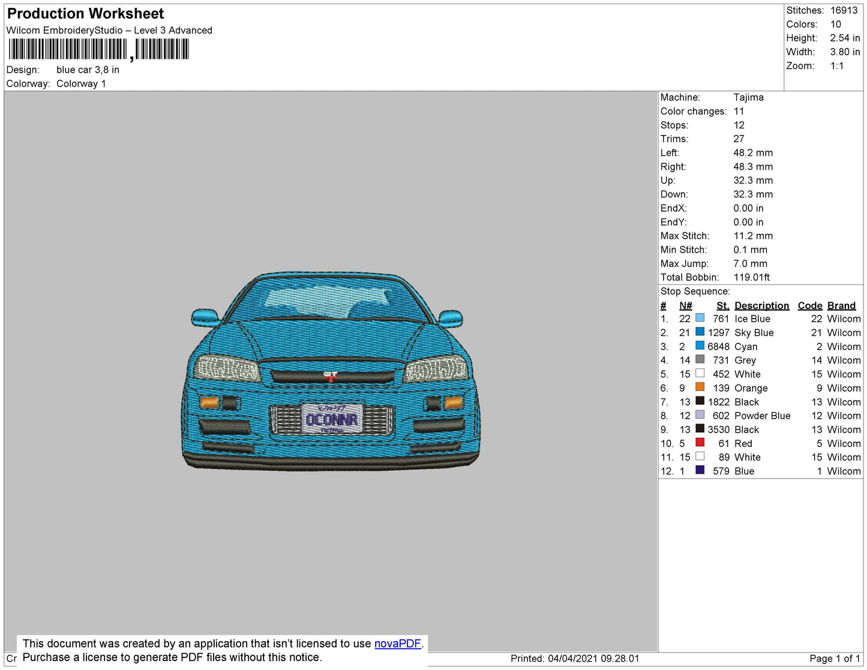Click the Cyan color swatch

pos(700,345)
